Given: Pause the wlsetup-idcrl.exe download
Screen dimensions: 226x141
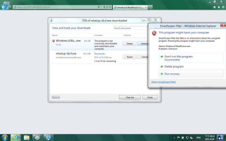Looking at the screenshot, I should tap(130, 57).
